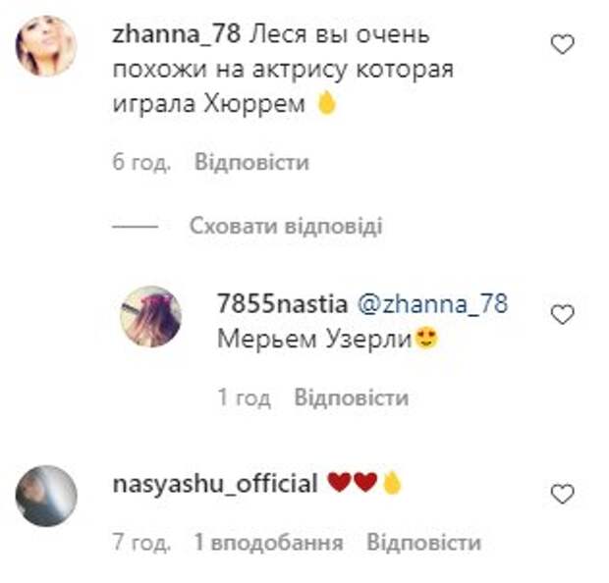Open zhanna_78 profile picture
Image resolution: width=609 pixels, height=583 pixels.
(46, 46)
